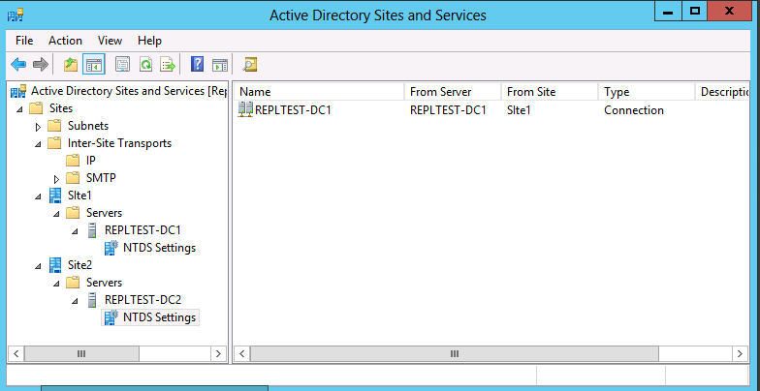
Task: Expand the SMTP tree node
Action: pyautogui.click(x=56, y=179)
